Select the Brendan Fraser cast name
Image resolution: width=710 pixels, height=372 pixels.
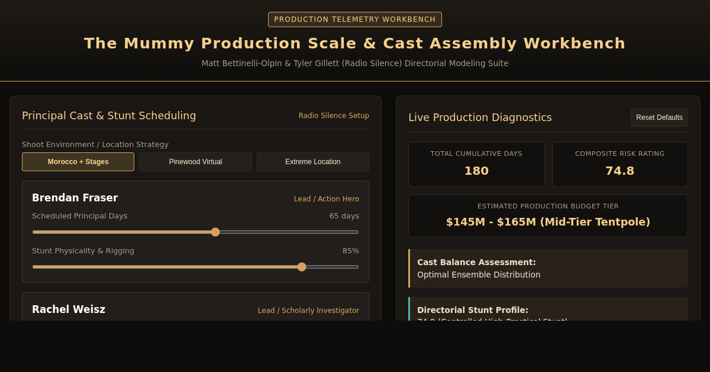pos(75,198)
